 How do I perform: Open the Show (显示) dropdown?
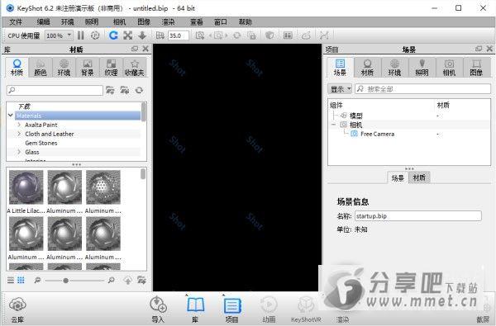click(340, 89)
